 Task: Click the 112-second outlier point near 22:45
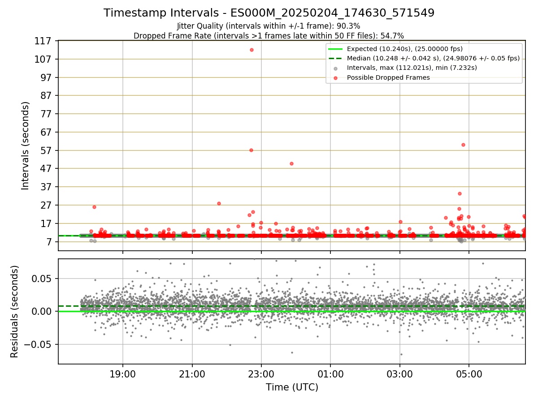(x=252, y=50)
